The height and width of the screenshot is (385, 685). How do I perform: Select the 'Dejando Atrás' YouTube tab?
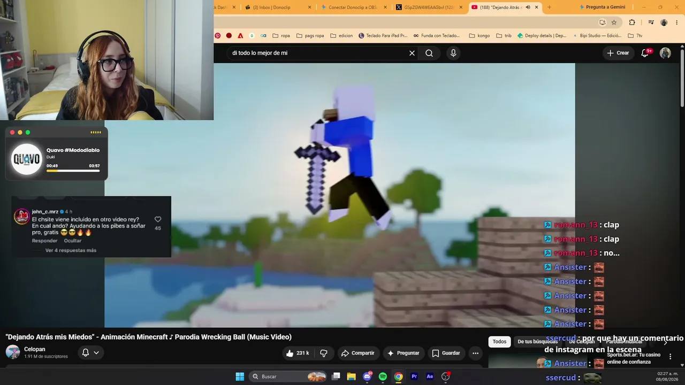tap(505, 7)
